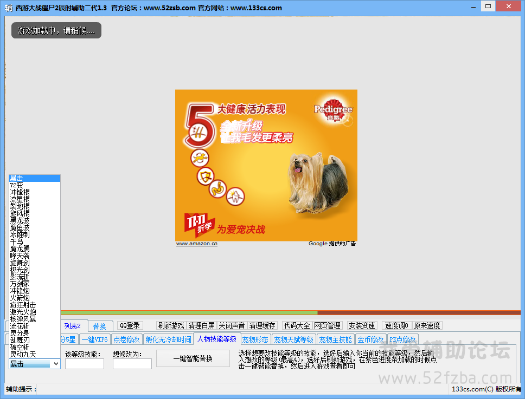Select 哮天袭 from the skill list
The width and height of the screenshot is (525, 399).
point(35,256)
